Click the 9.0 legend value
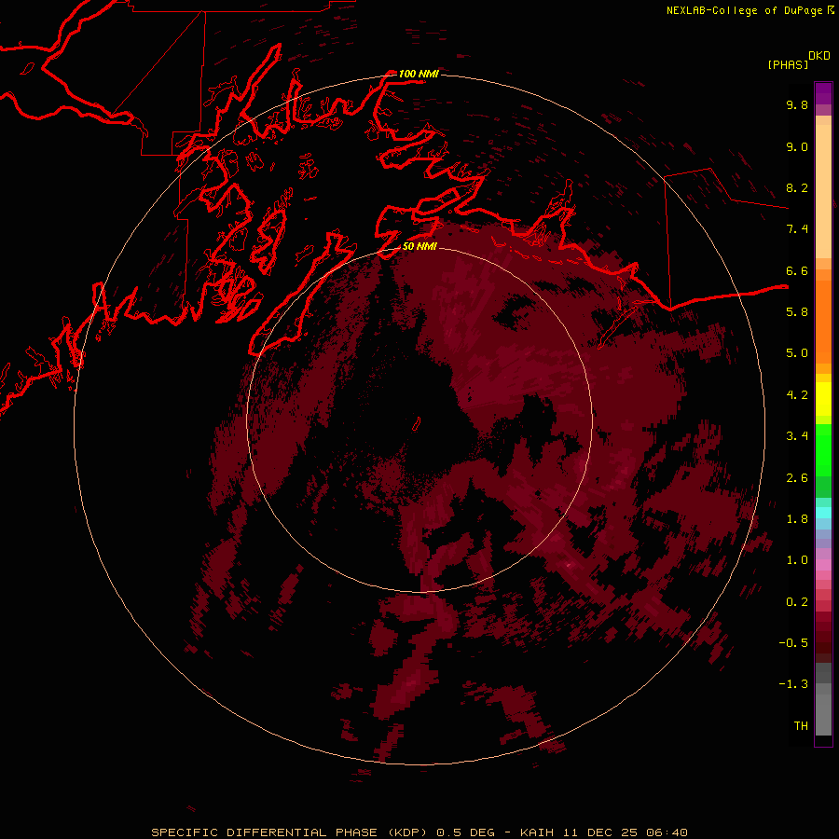 [x=797, y=146]
